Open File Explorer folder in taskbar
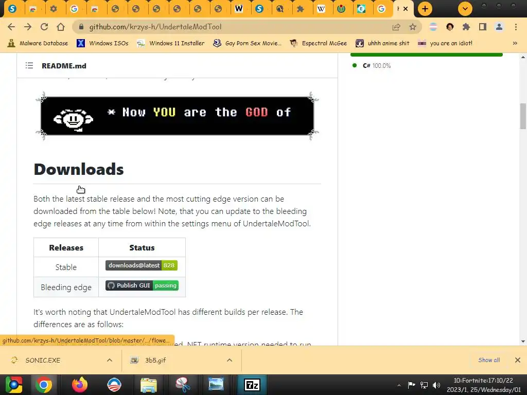Viewport: 527px width, 395px height. [148, 385]
